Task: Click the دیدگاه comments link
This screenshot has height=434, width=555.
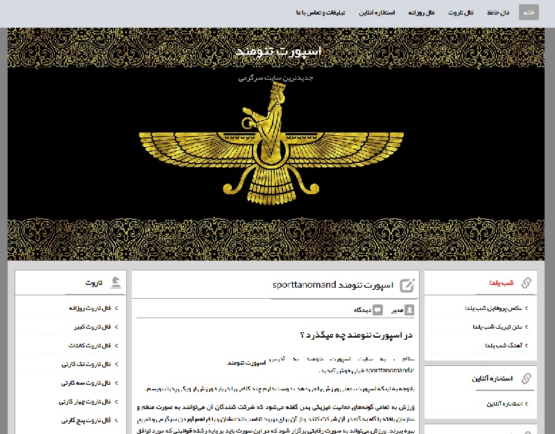Action: (362, 310)
